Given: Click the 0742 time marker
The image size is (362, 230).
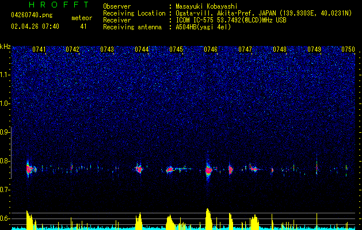Looking at the screenshot, I should (x=73, y=49).
